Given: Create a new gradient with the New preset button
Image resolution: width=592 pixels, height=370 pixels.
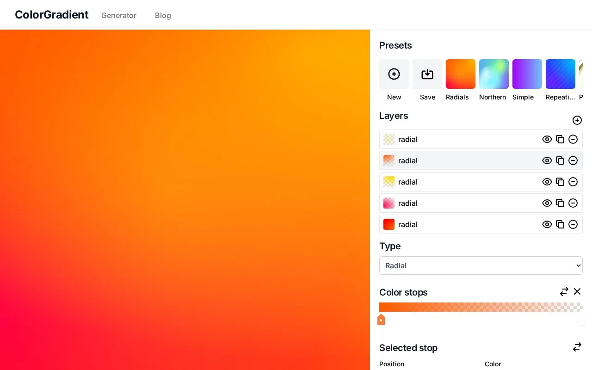Looking at the screenshot, I should (x=394, y=74).
